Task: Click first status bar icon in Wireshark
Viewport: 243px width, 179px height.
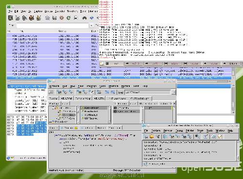Action: coord(8,158)
